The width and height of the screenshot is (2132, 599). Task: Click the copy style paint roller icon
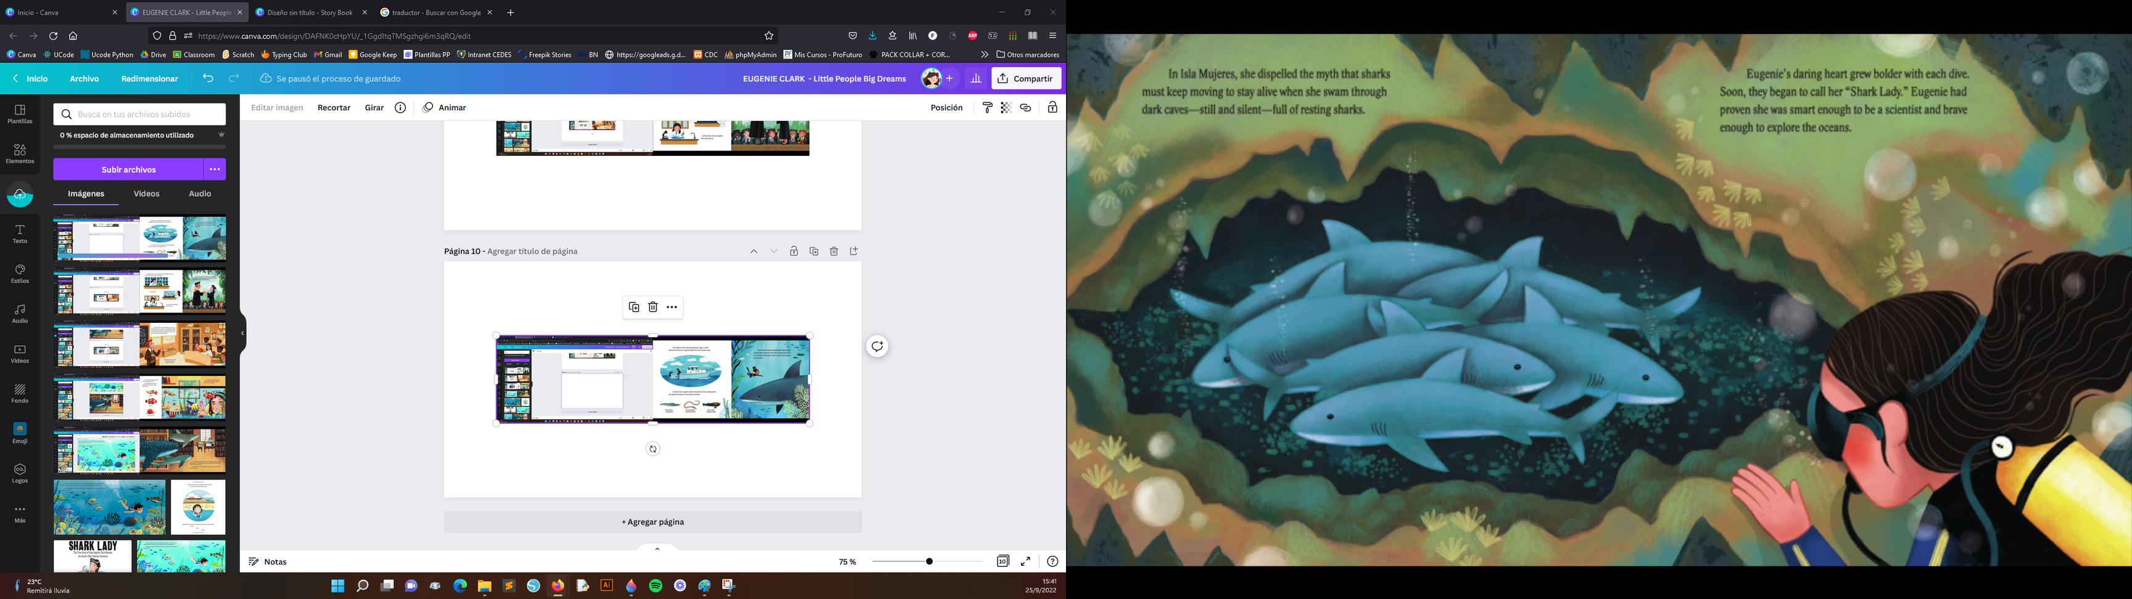click(988, 108)
